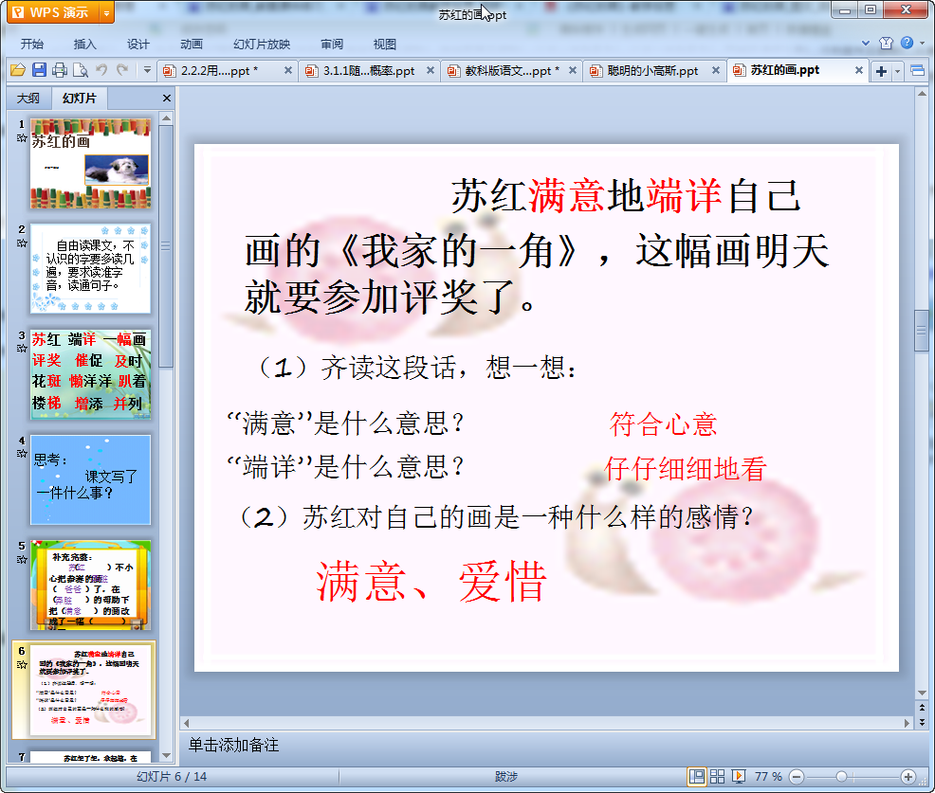Screen dimensions: 935x793
Task: Click the plus icon to add new document tab
Action: coord(881,71)
